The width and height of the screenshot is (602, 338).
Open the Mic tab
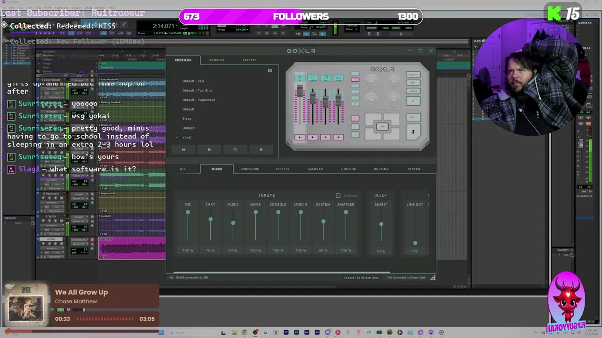(x=182, y=169)
